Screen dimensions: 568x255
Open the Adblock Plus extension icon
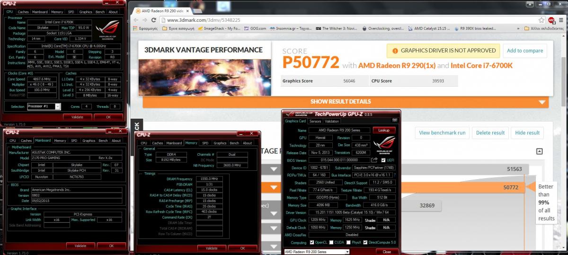(551, 20)
